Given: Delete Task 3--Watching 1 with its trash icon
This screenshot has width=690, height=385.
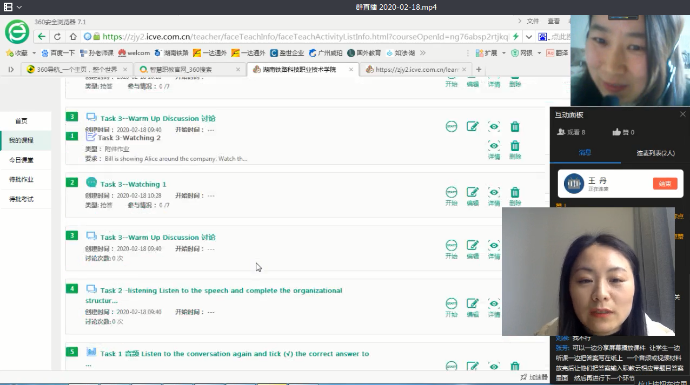Looking at the screenshot, I should tap(515, 192).
